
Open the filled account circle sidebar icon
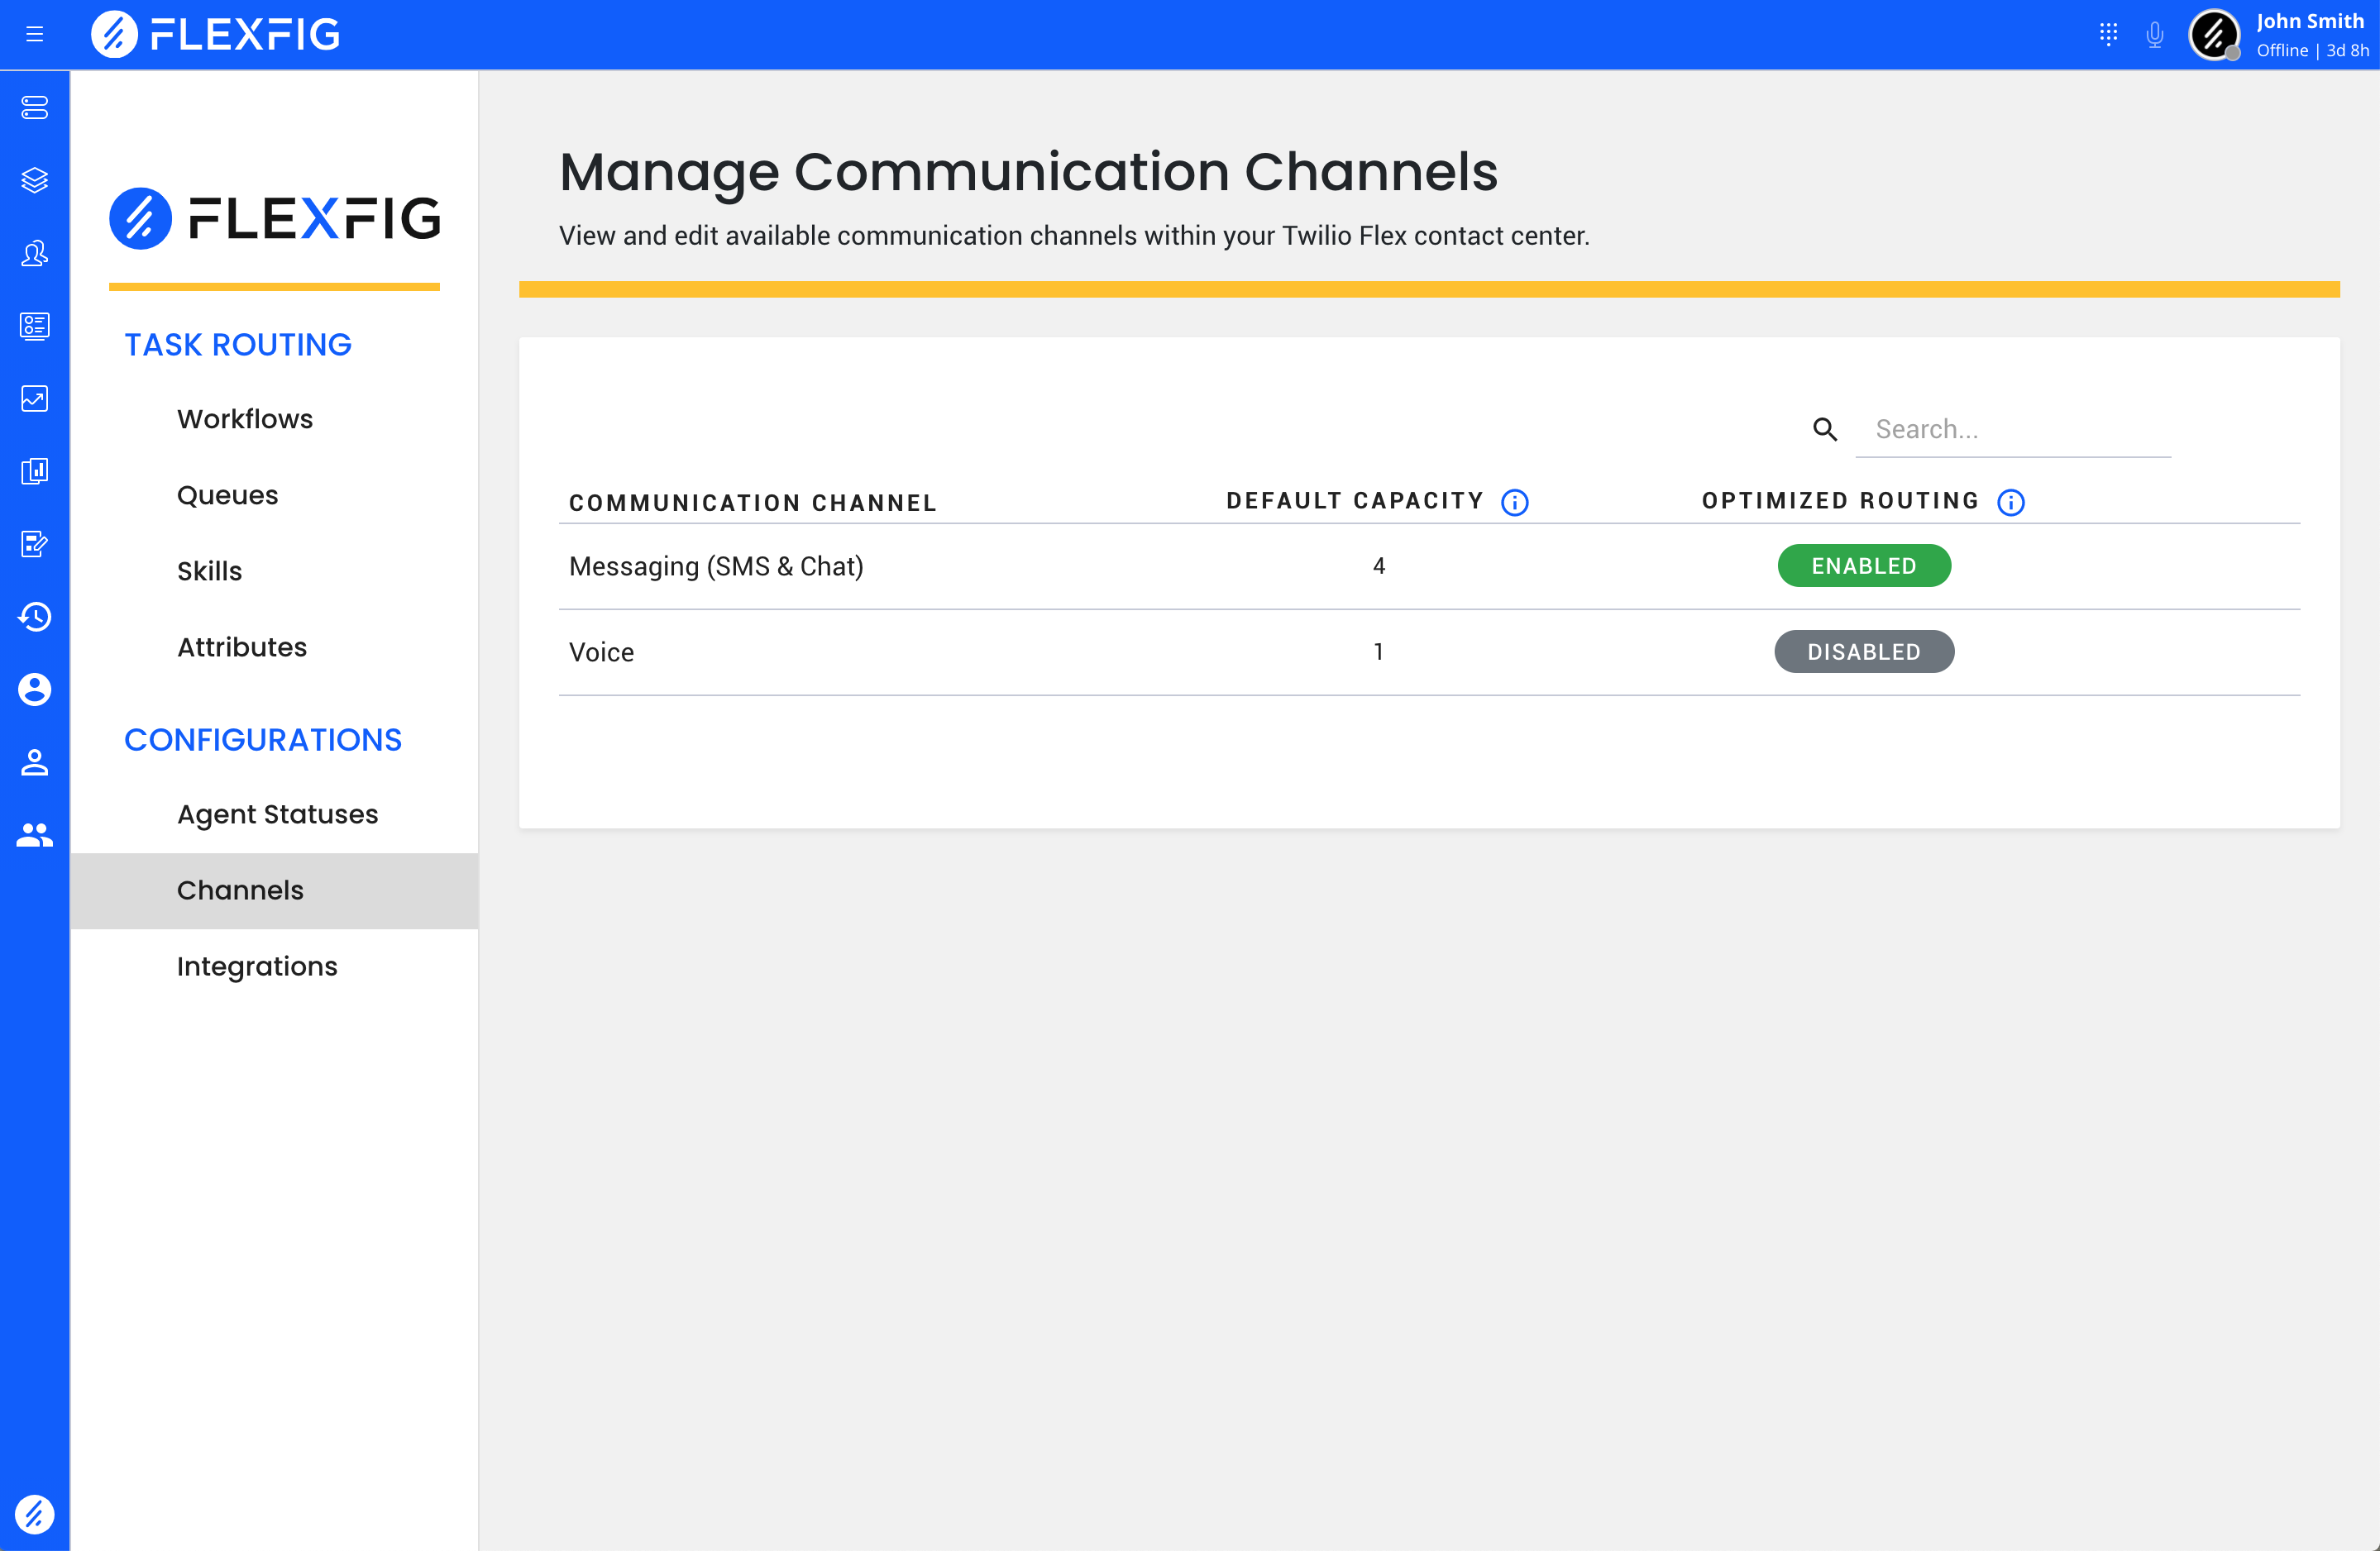[x=35, y=690]
